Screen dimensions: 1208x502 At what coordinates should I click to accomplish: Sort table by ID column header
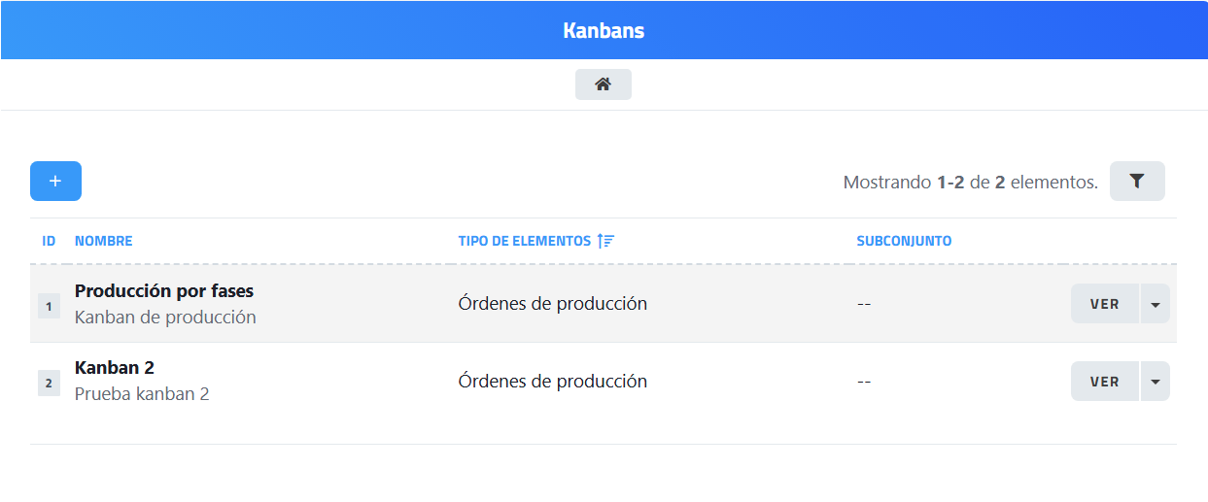49,241
